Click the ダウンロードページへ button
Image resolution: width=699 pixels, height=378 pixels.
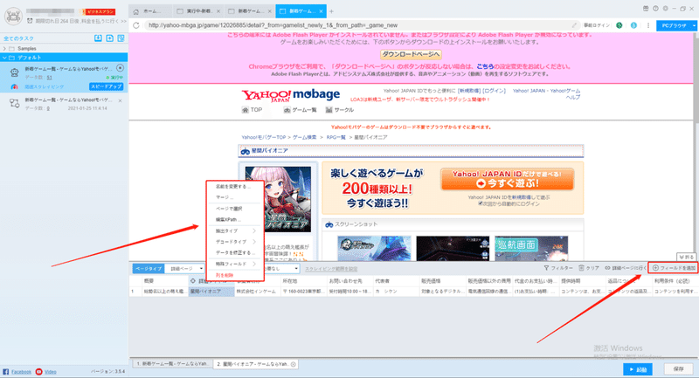click(x=411, y=54)
